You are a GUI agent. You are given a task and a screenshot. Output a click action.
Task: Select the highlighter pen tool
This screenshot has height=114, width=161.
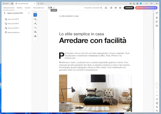coord(35,23)
